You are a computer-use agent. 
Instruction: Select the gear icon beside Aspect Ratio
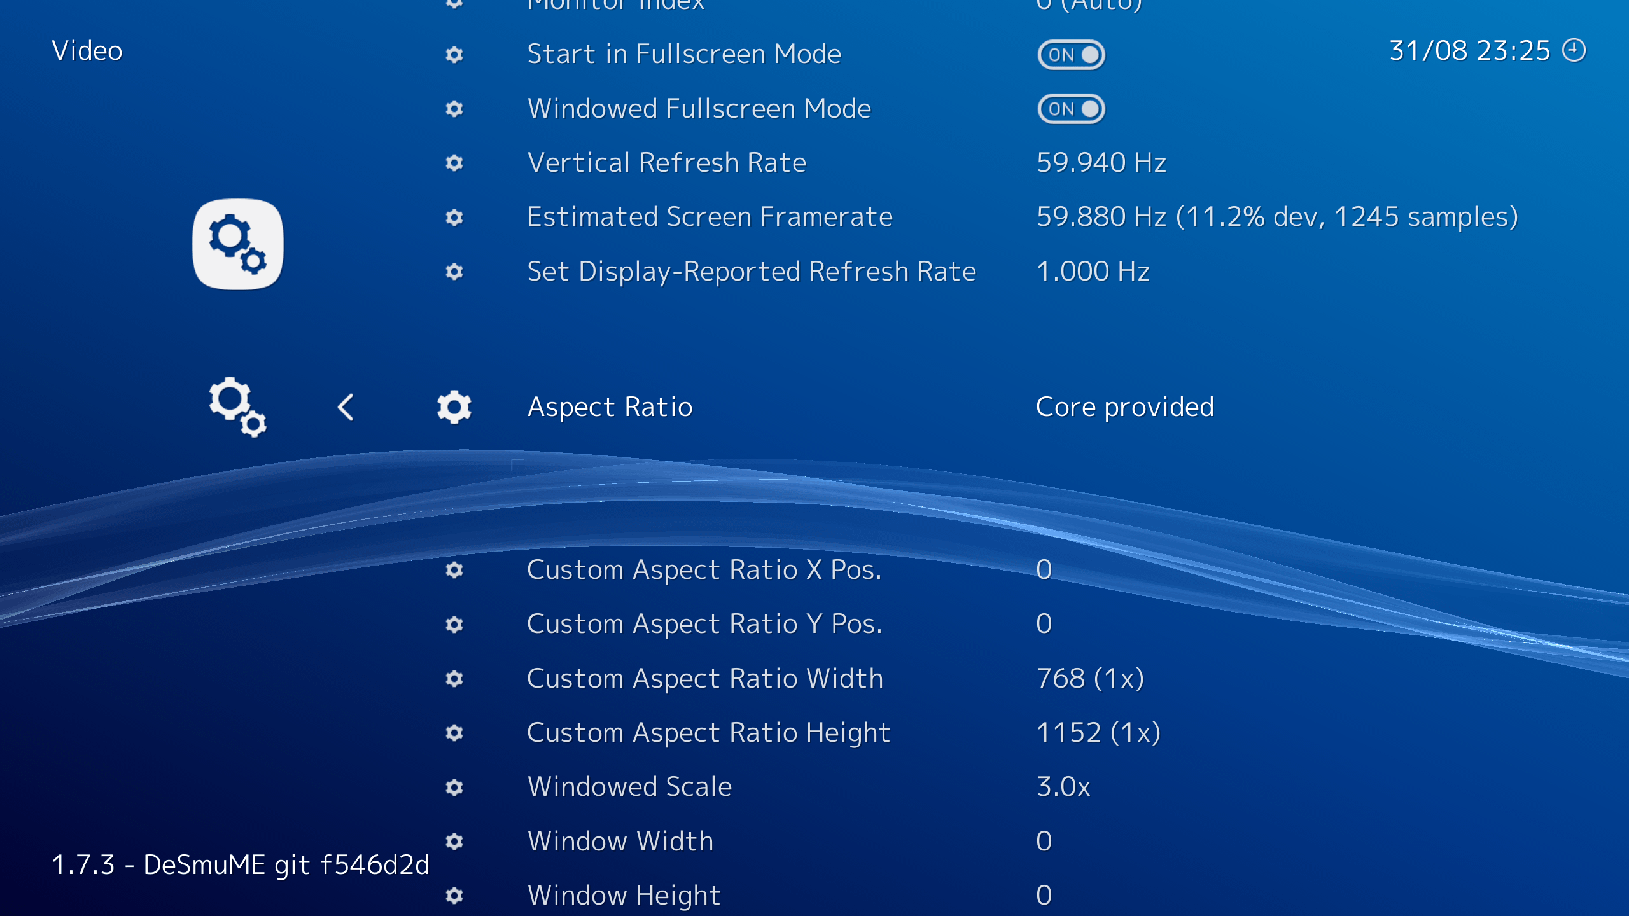(454, 407)
